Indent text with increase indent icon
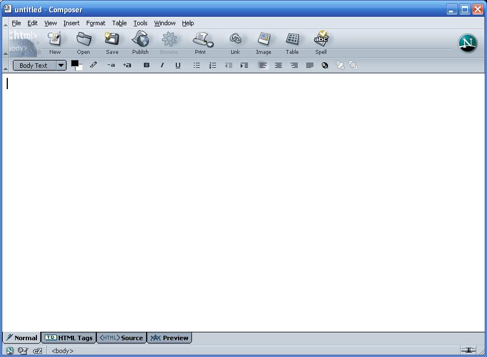The image size is (487, 357). [x=245, y=66]
